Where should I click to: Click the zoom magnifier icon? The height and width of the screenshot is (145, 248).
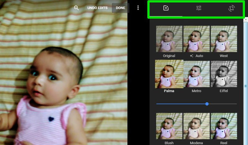tap(76, 8)
